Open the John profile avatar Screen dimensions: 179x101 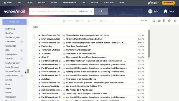click(x=150, y=11)
